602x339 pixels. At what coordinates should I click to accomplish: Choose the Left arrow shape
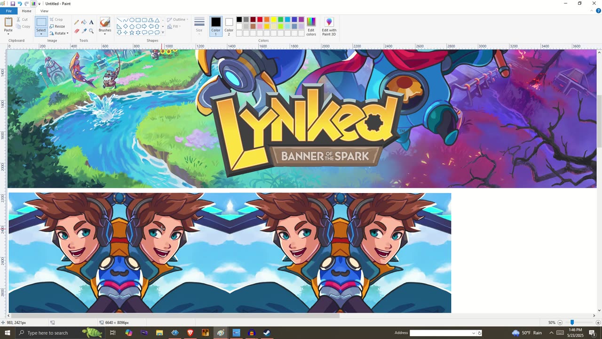click(150, 26)
